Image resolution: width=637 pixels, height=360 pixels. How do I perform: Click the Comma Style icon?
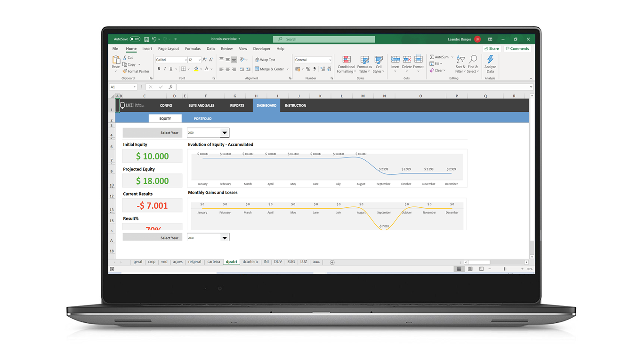coord(314,69)
